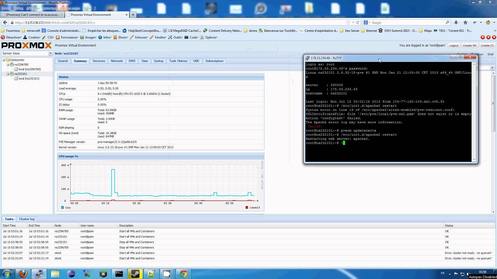Viewport: 497px width, 279px height.
Task: Open the Xen Server bookmark
Action: [x=349, y=31]
